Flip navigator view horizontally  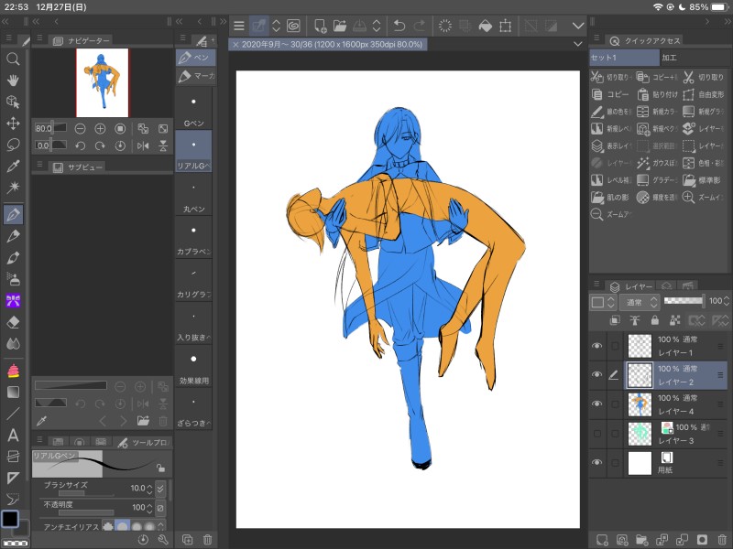point(143,145)
